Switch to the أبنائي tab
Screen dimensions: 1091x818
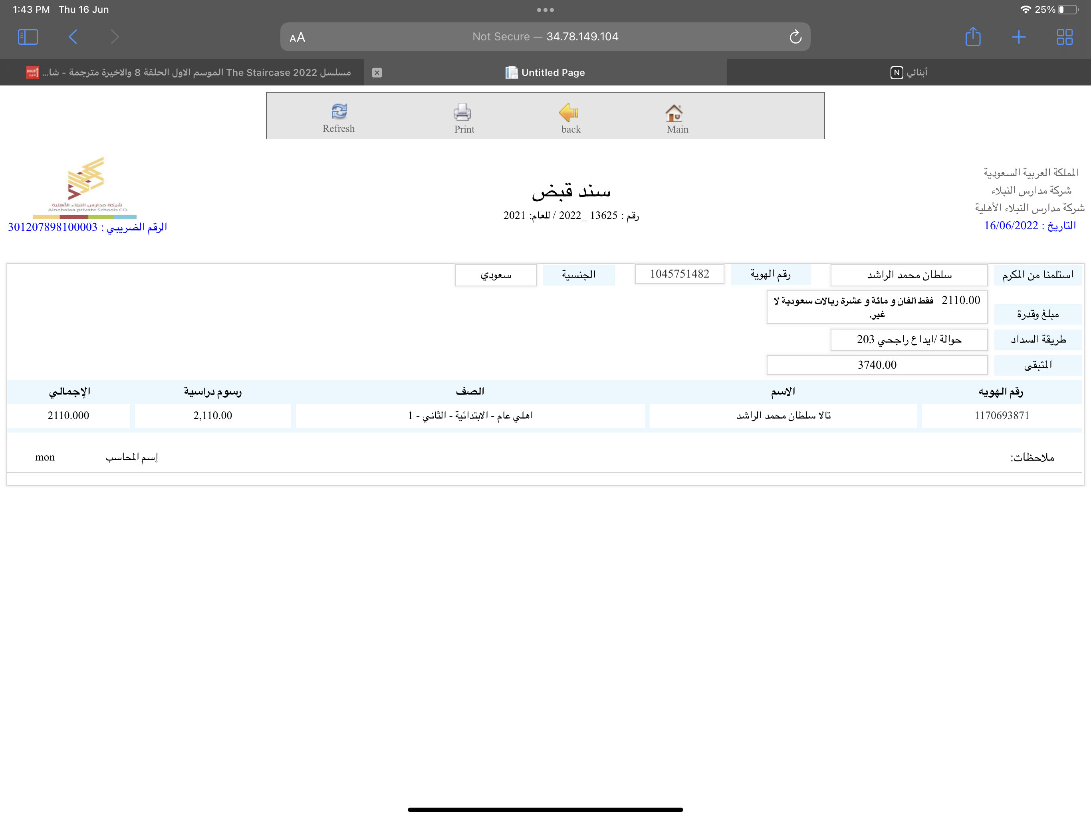[909, 73]
